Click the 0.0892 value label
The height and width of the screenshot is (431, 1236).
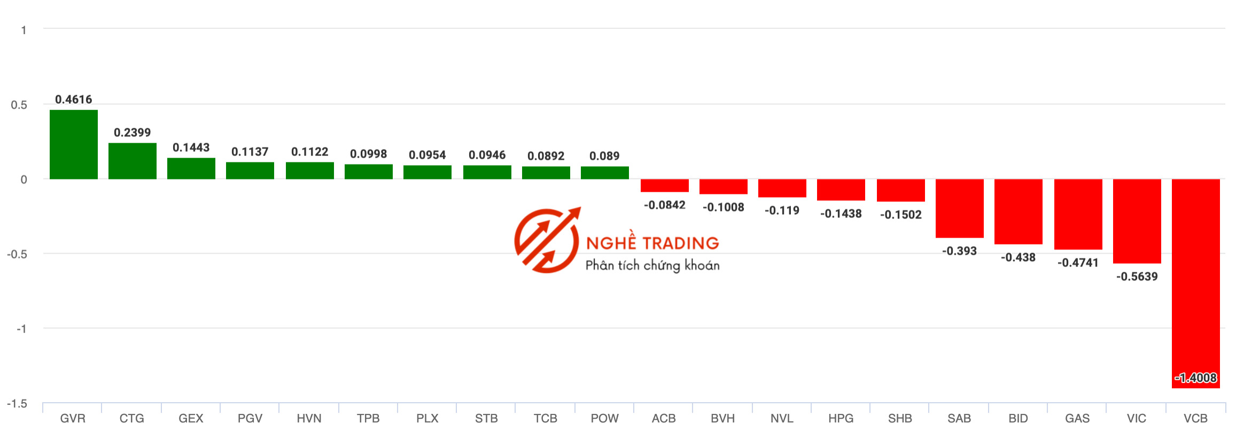(x=546, y=156)
